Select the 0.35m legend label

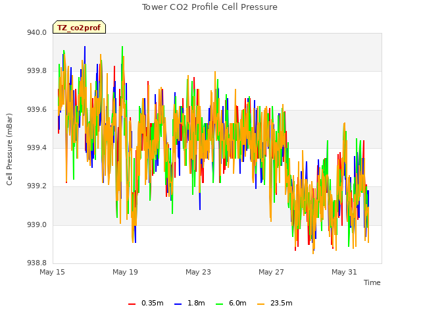(x=153, y=303)
